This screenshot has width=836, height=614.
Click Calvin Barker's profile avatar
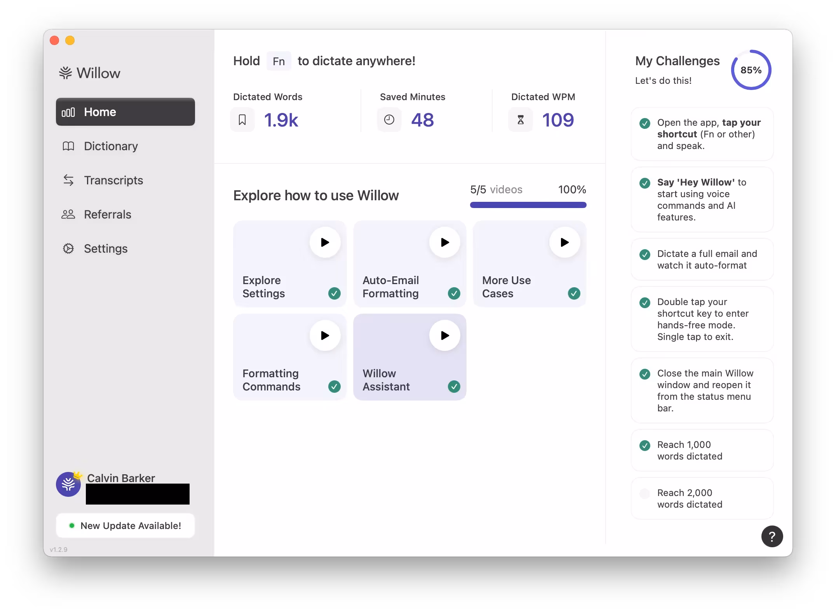point(68,484)
